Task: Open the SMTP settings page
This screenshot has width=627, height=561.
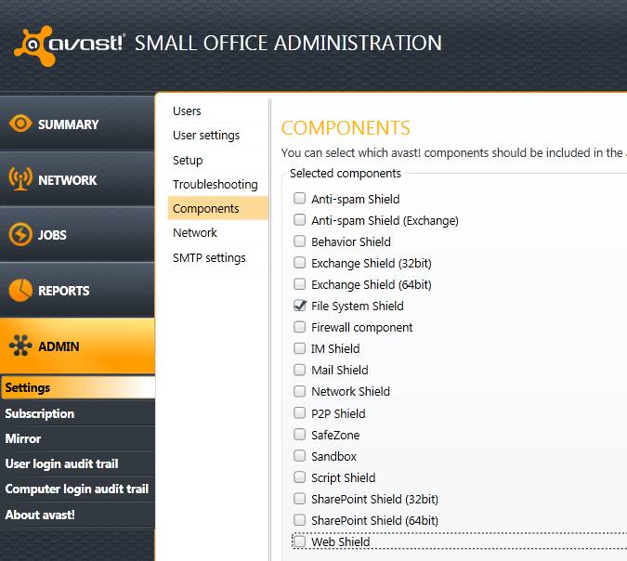Action: click(x=218, y=257)
